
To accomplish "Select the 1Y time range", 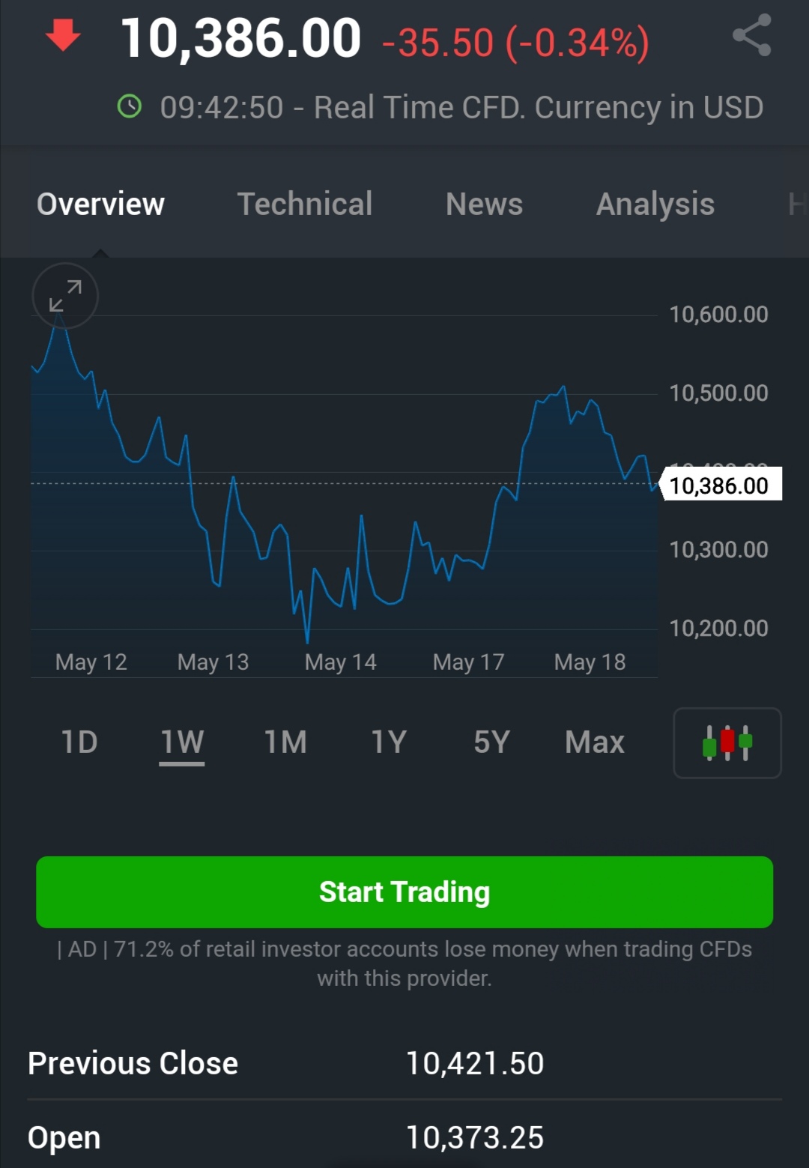I will click(x=389, y=742).
